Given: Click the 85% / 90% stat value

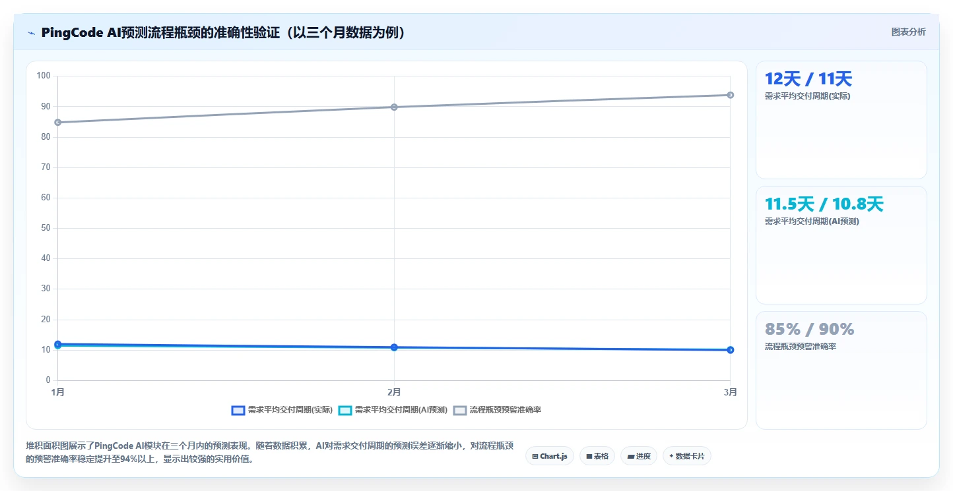Looking at the screenshot, I should (810, 329).
